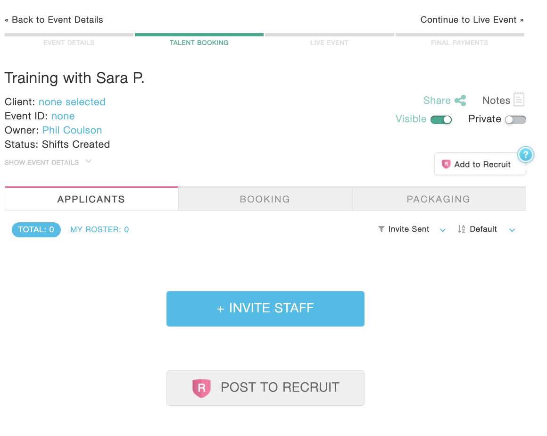
Task: Switch to the Packaging tab
Action: coord(439,199)
